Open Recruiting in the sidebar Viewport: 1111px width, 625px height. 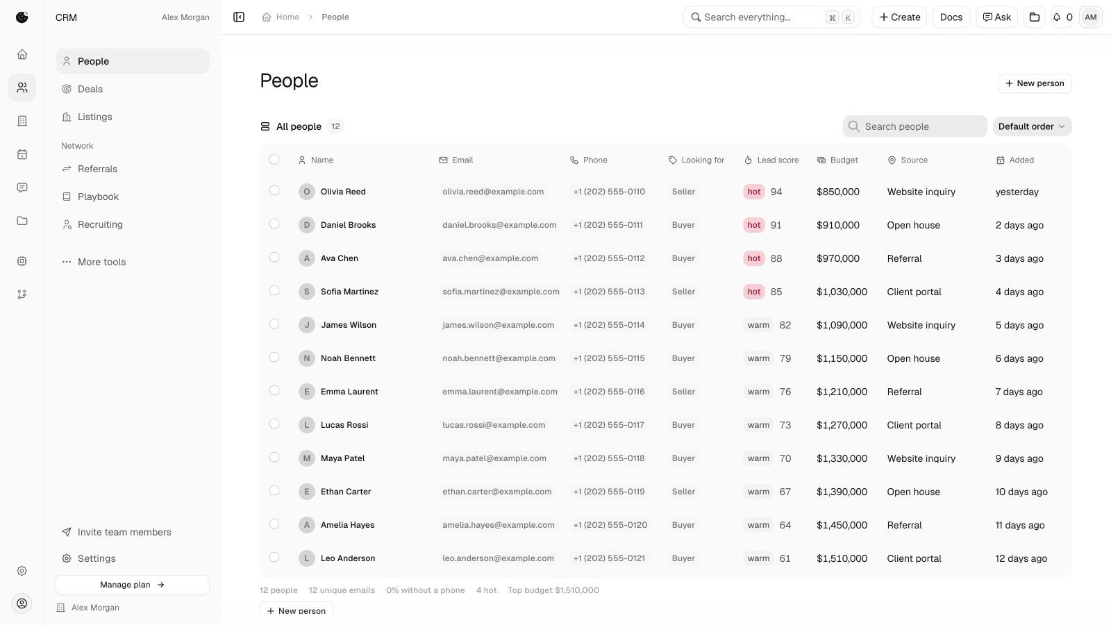pyautogui.click(x=133, y=224)
